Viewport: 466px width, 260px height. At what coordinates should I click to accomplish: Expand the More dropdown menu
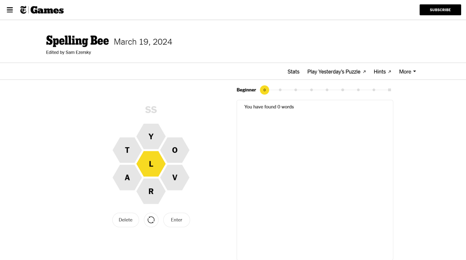[407, 72]
